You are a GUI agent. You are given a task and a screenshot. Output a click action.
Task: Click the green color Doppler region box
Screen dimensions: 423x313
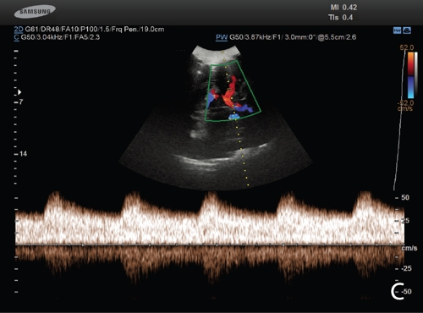(x=233, y=91)
